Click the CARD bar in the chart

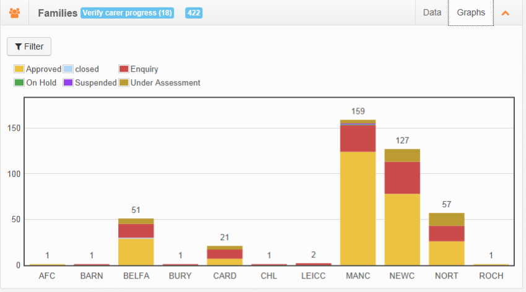pos(225,255)
